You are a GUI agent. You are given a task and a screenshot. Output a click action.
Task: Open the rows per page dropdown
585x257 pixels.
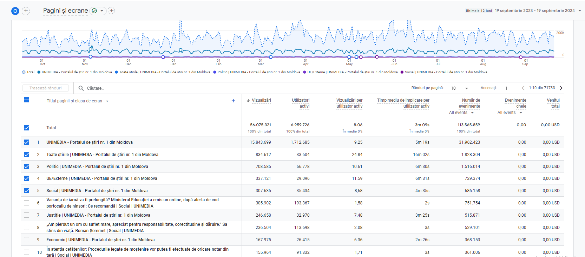[460, 88]
